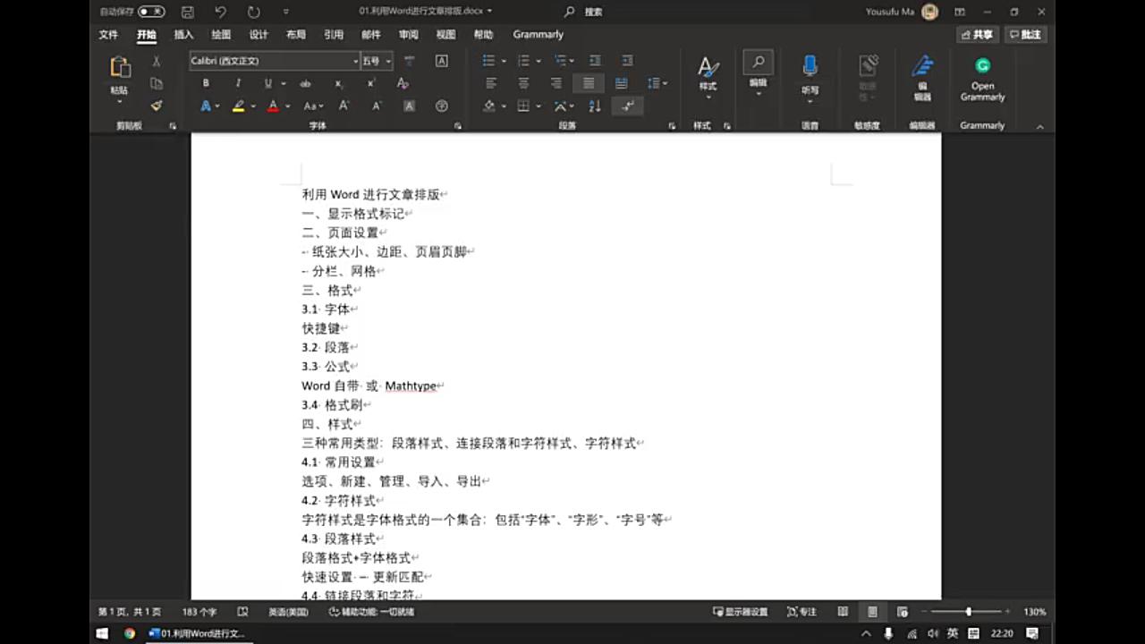Viewport: 1145px width, 644px height.
Task: Adjust the zoom slider handle
Action: click(x=969, y=612)
